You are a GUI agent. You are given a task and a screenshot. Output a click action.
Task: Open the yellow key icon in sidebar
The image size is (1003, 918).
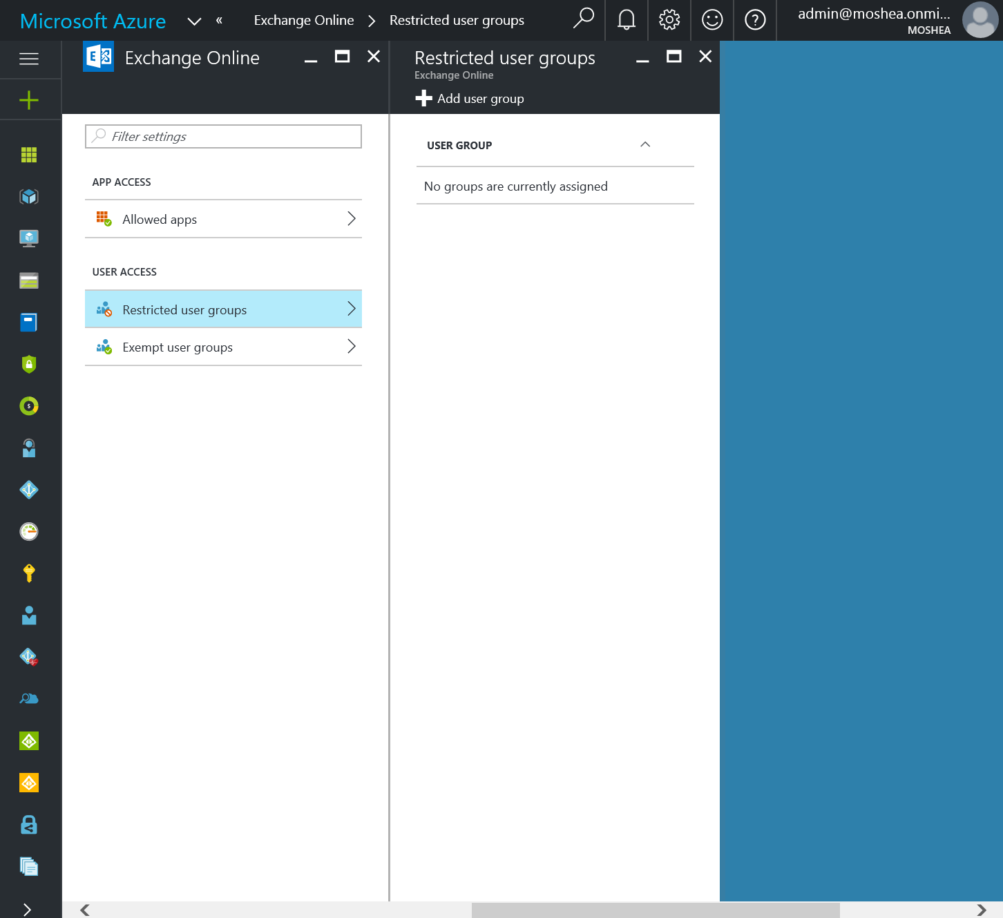(29, 573)
